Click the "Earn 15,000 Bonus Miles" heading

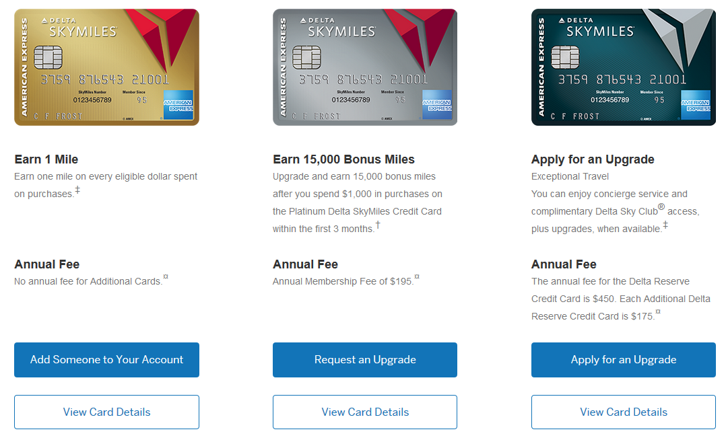coord(343,159)
